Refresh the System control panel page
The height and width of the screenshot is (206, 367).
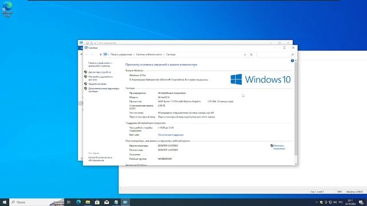click(x=251, y=55)
